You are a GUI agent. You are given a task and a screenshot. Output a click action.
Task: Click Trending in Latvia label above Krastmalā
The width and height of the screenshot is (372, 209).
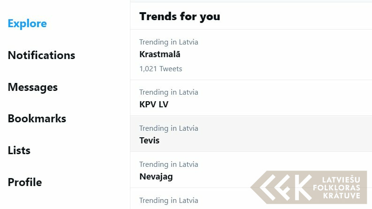[x=169, y=42]
